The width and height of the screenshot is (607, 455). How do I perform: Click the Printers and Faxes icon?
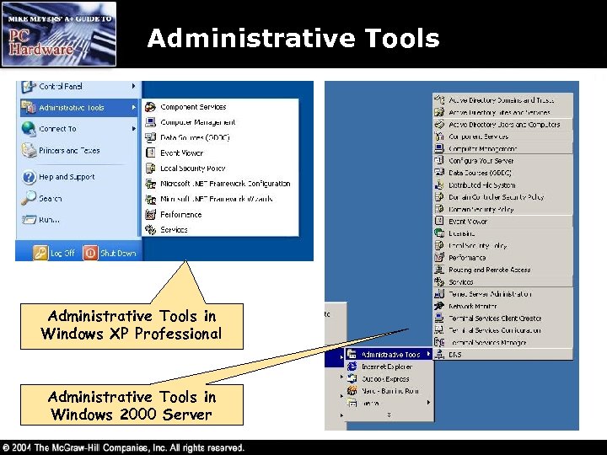tap(29, 151)
